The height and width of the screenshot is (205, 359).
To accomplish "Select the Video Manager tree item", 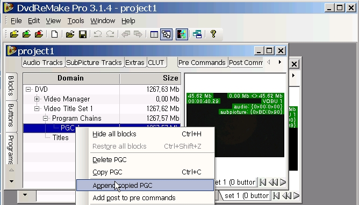I will point(67,99).
